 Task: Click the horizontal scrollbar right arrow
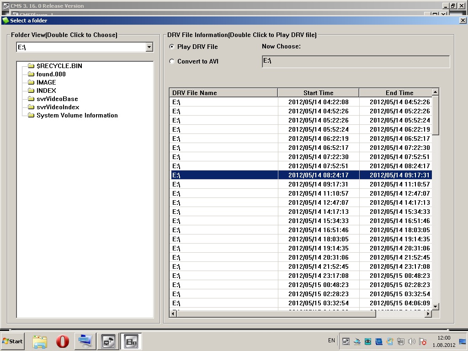click(x=428, y=314)
